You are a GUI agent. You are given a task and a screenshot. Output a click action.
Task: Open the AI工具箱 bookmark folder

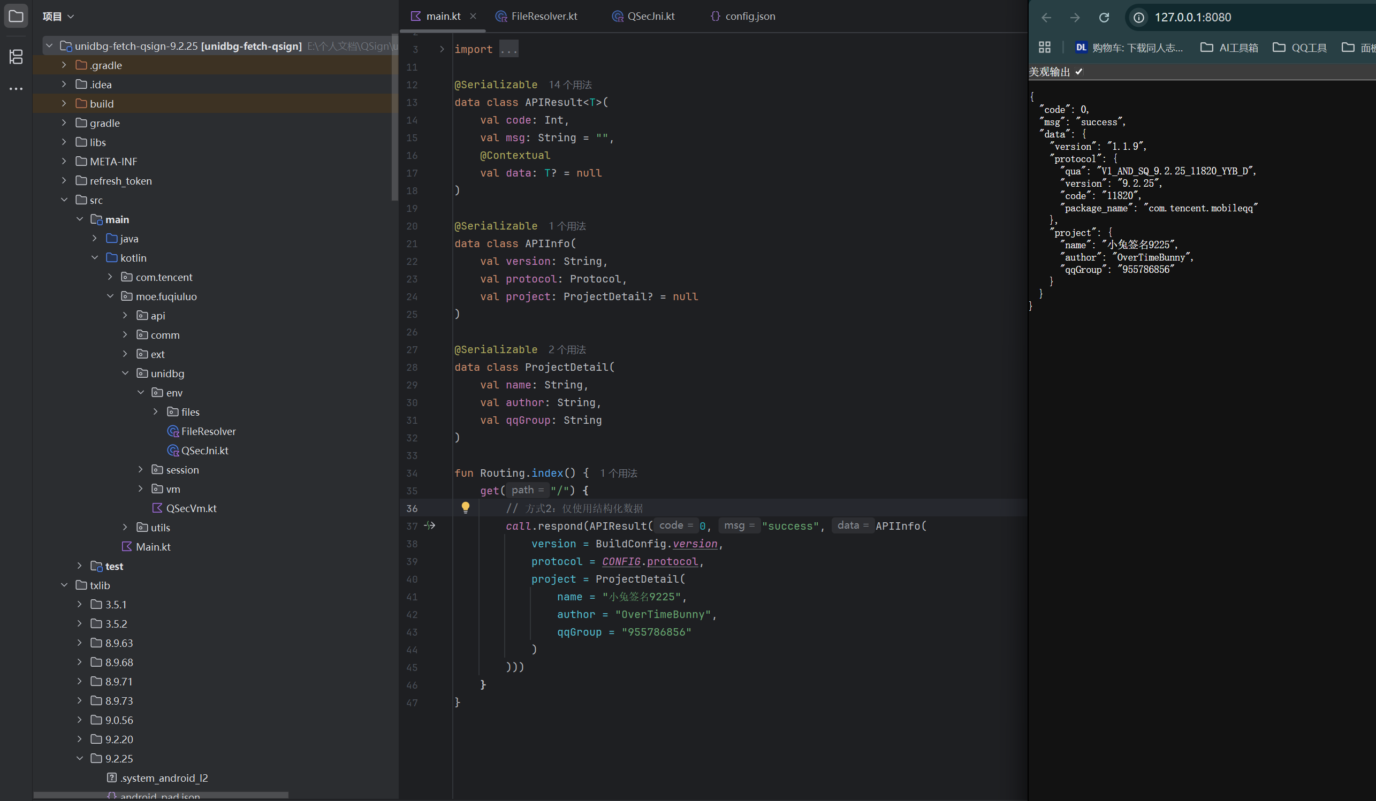[x=1229, y=48]
